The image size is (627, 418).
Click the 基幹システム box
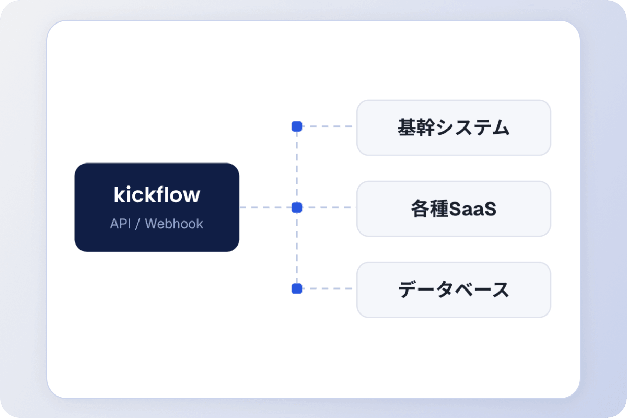pyautogui.click(x=454, y=127)
